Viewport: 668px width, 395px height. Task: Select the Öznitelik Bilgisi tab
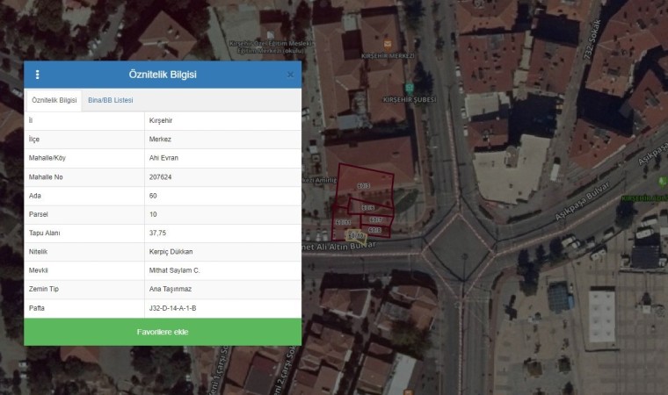click(54, 101)
